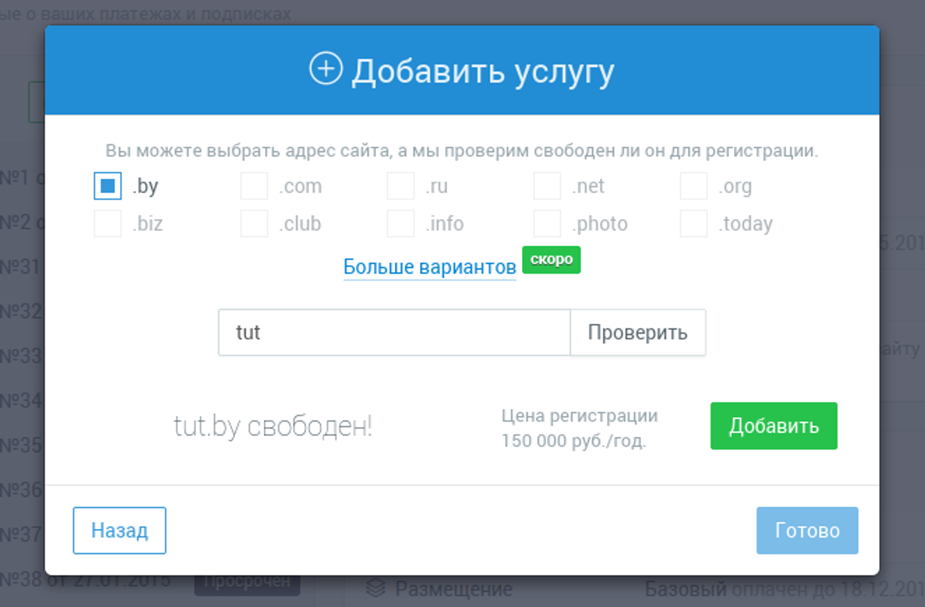Select the .net domain checkbox
925x607 pixels.
click(547, 186)
